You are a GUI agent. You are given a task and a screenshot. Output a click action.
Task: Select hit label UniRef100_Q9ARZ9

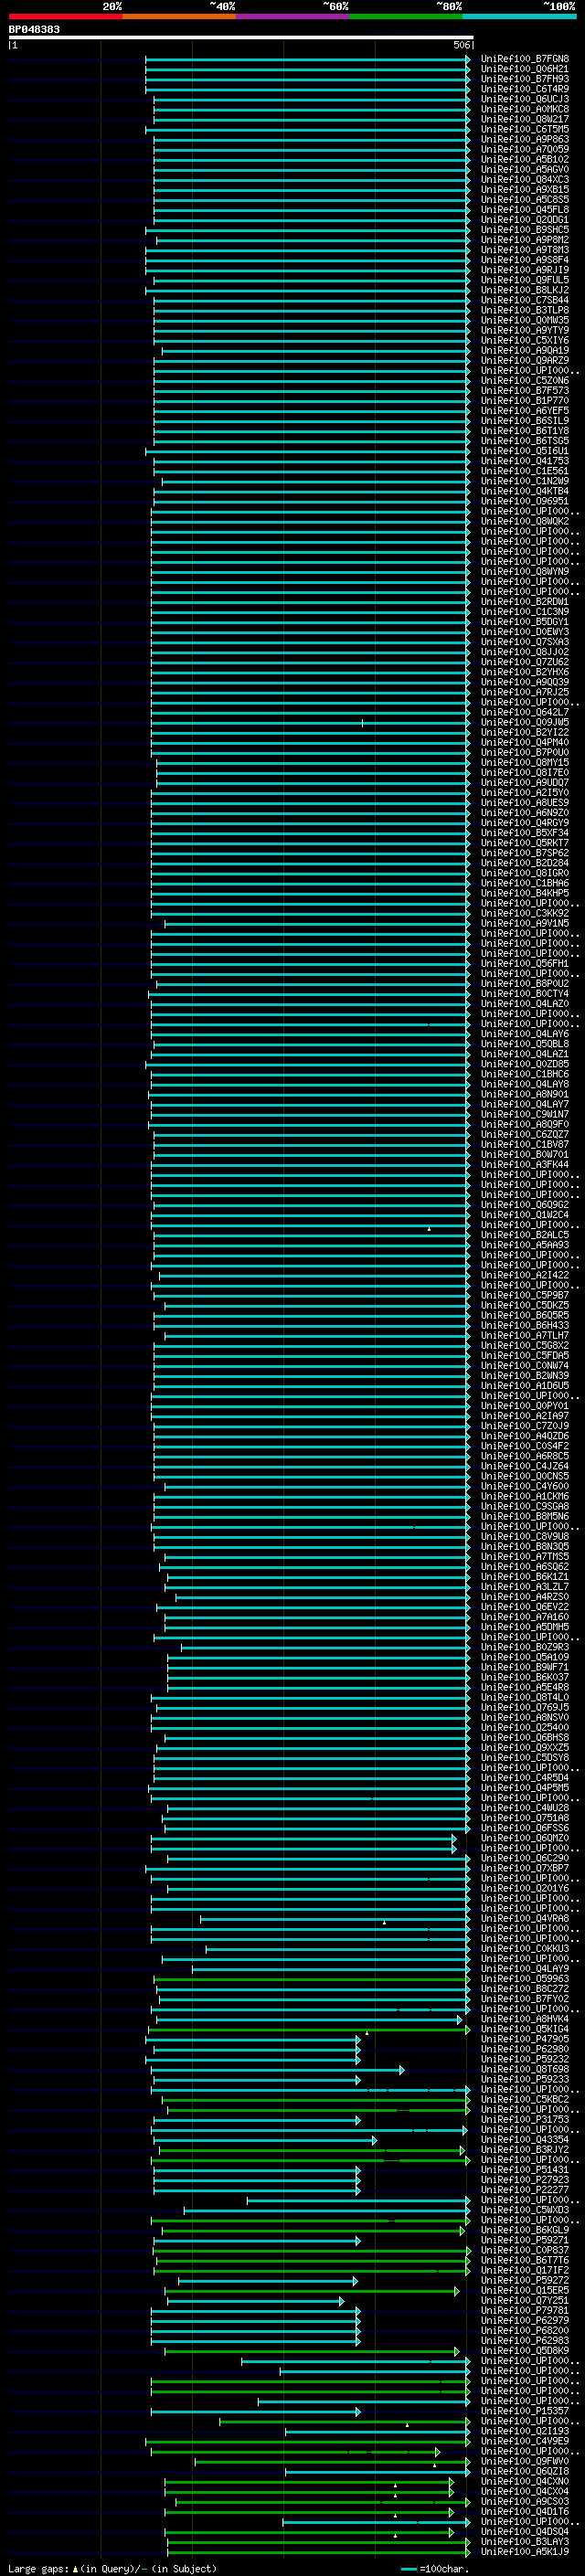pos(525,361)
